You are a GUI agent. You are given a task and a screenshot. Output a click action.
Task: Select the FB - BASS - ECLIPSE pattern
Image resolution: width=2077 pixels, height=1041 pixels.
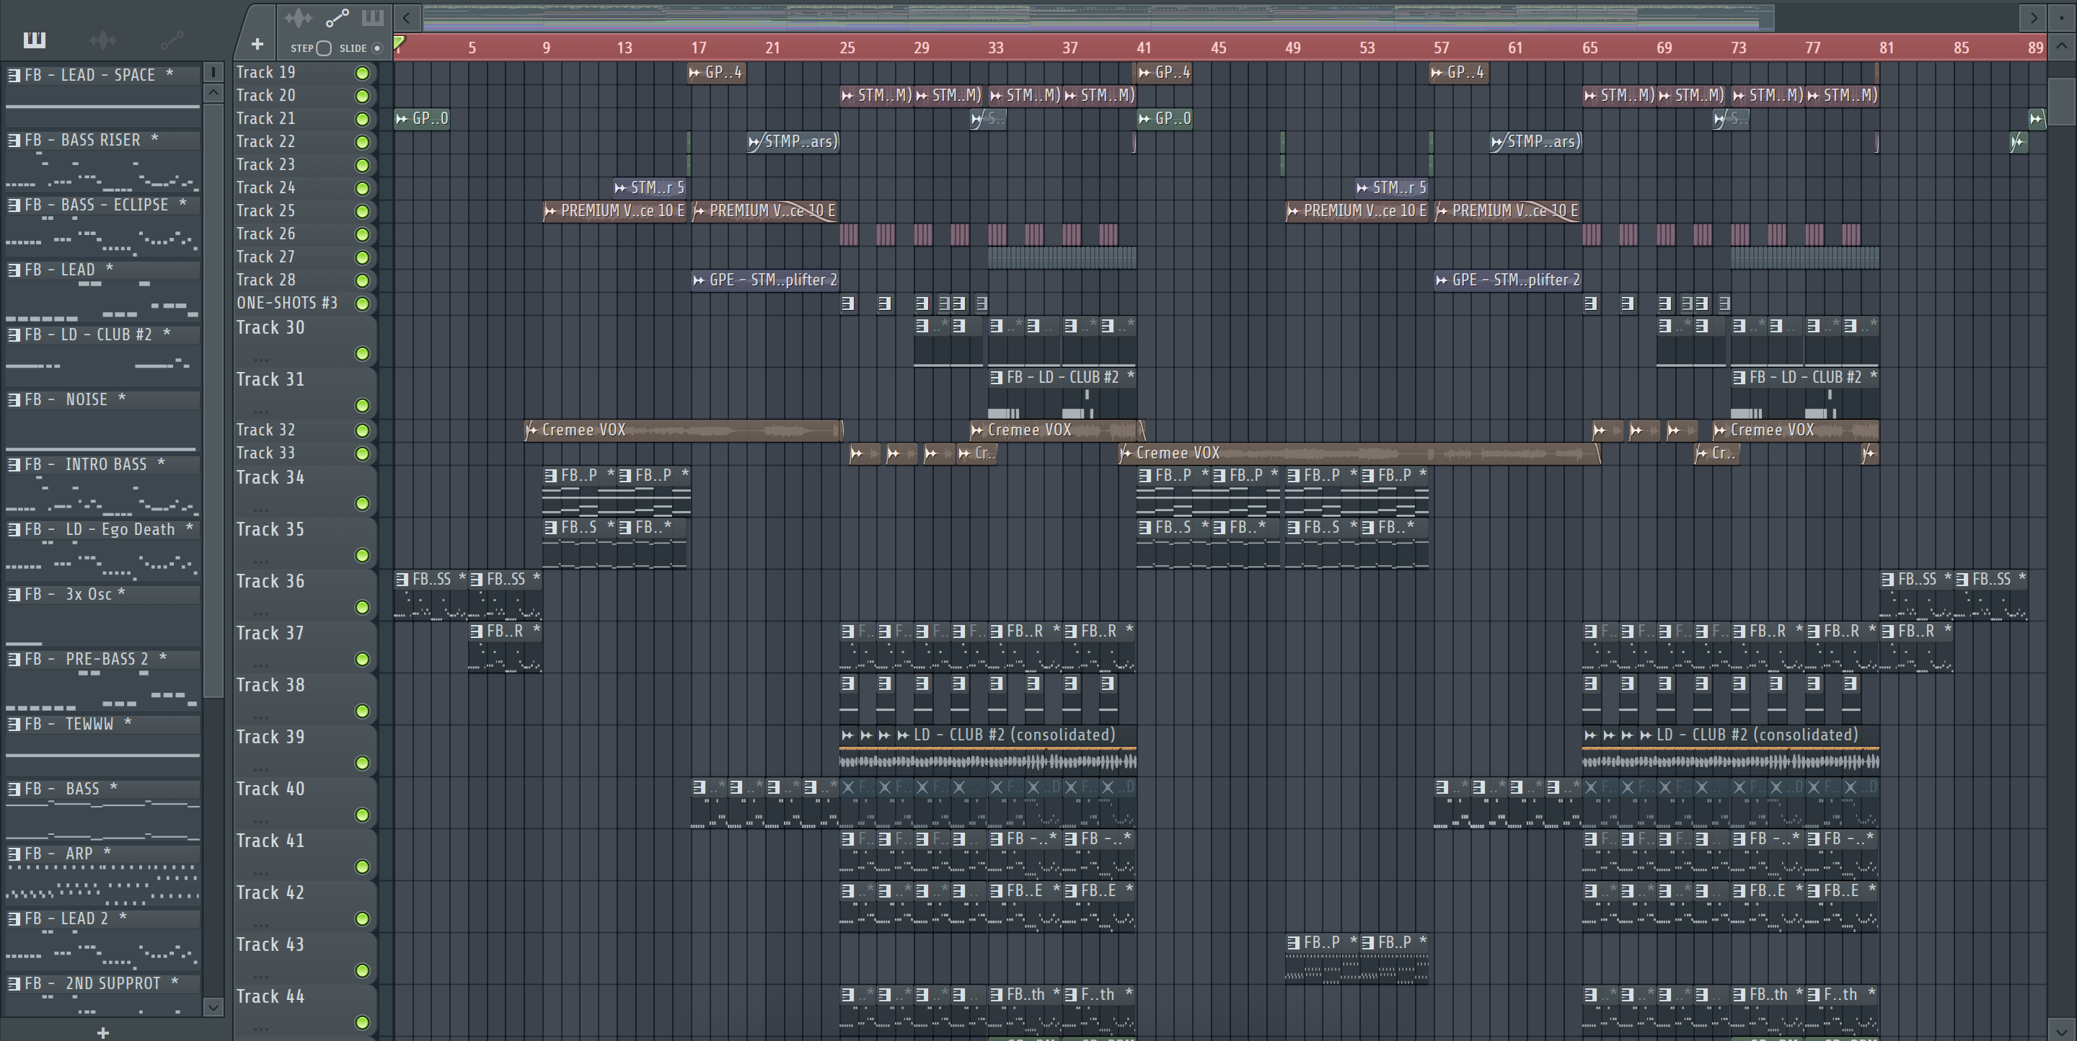[102, 205]
